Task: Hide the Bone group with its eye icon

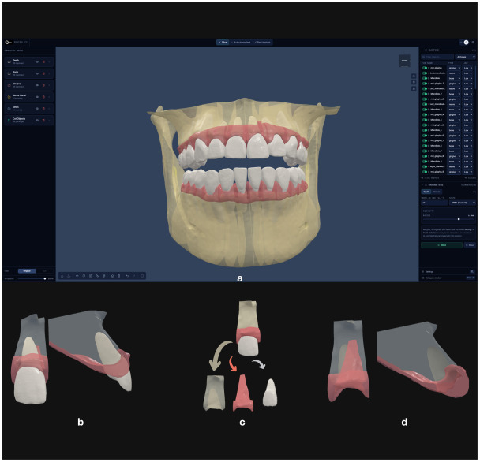Action: [37, 73]
